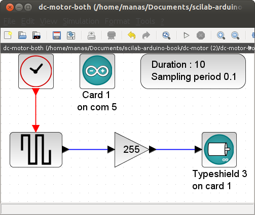Image resolution: width=255 pixels, height=215 pixels.
Task: Click the Save As toolbar icon
Action: [71, 35]
